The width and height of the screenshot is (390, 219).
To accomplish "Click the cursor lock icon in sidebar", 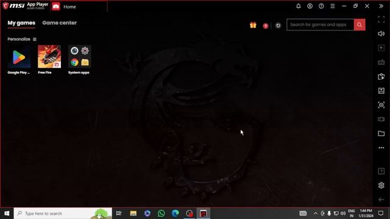I will 381,47.
